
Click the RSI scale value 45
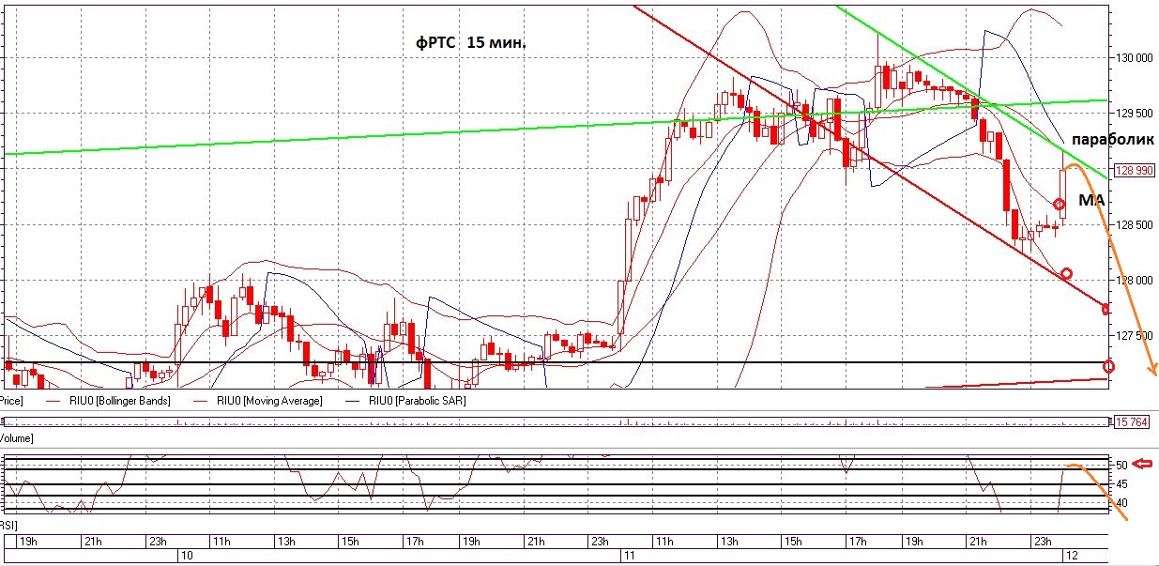[1121, 484]
